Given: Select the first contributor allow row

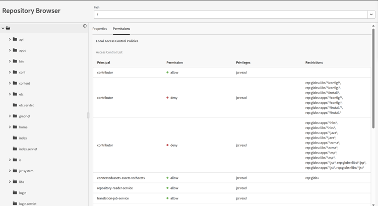Looking at the screenshot, I should click(232, 73).
